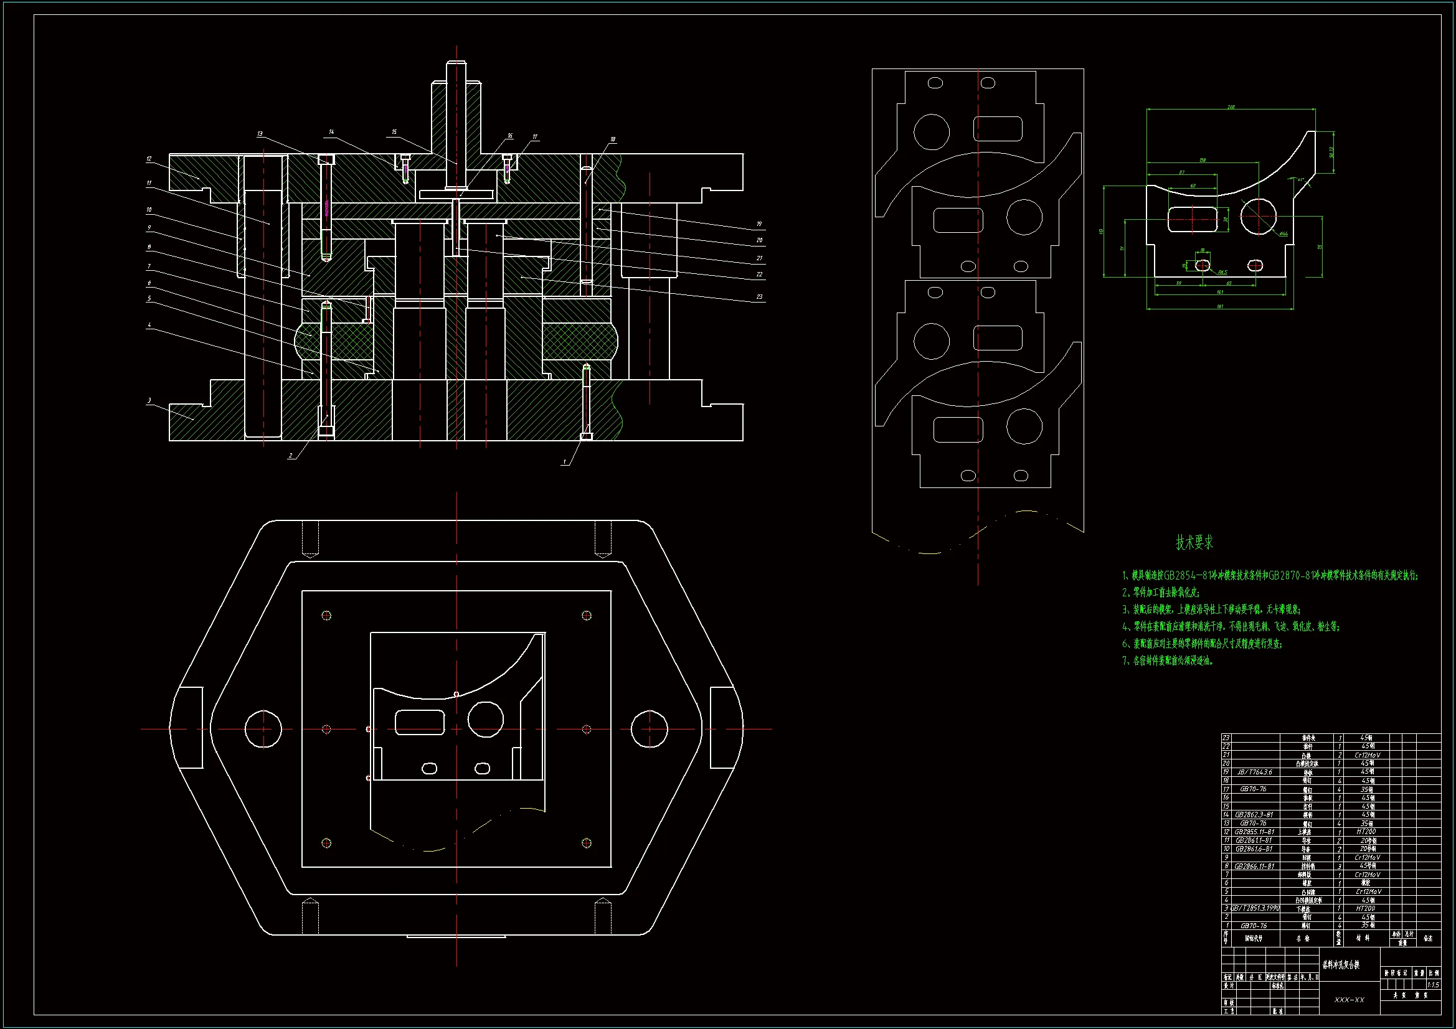Click balloon number 23 on section view
The image size is (1456, 1029).
pyautogui.click(x=759, y=297)
